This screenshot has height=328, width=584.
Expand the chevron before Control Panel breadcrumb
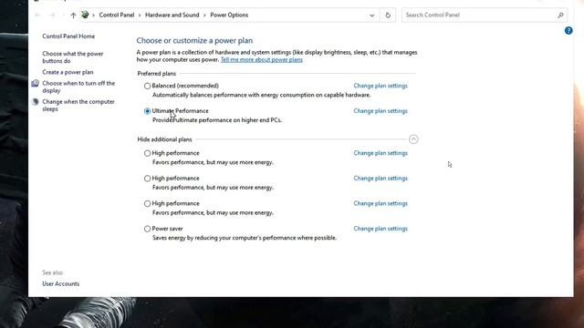point(94,15)
